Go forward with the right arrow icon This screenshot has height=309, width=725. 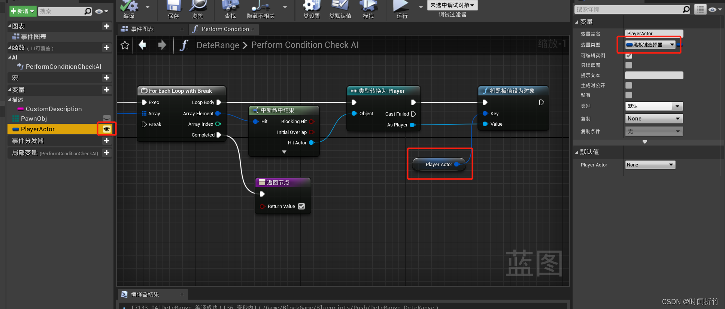(x=162, y=45)
